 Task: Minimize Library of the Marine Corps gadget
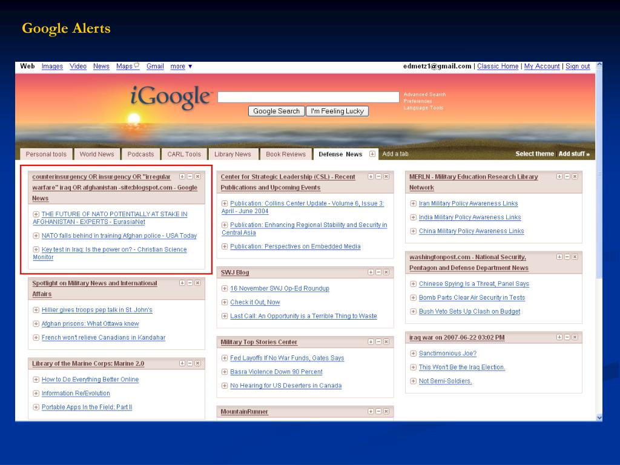(190, 363)
